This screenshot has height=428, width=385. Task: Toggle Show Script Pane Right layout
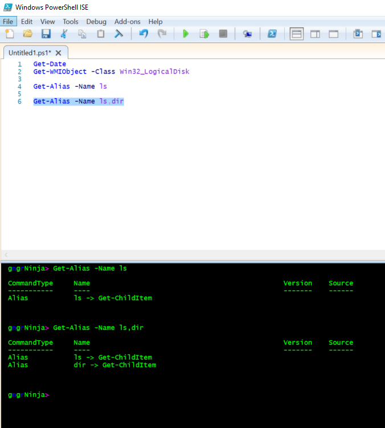point(315,34)
